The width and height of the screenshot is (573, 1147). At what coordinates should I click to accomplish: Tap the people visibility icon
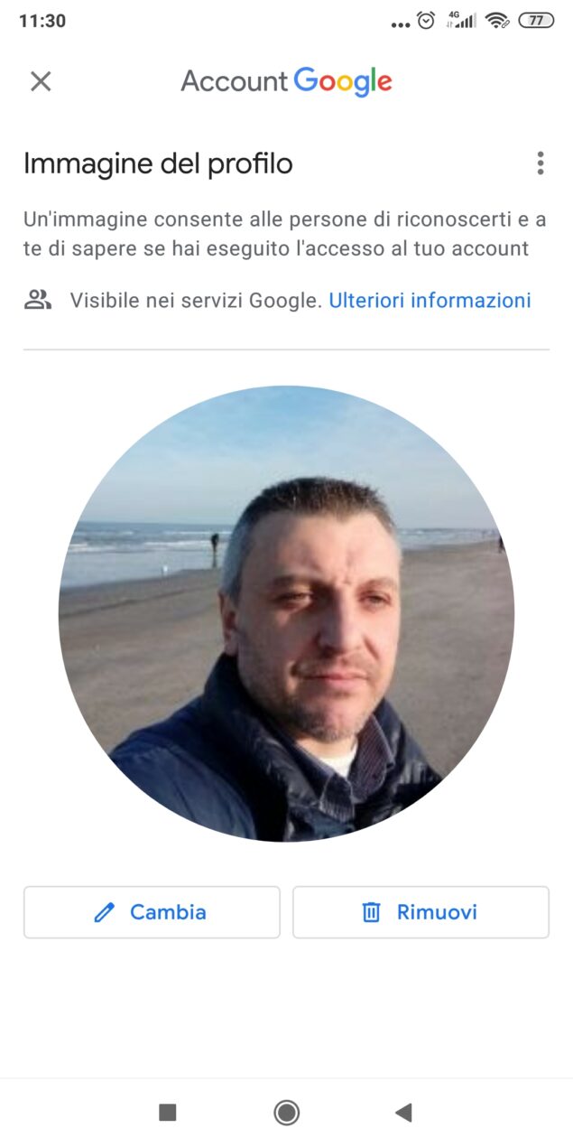[x=38, y=300]
